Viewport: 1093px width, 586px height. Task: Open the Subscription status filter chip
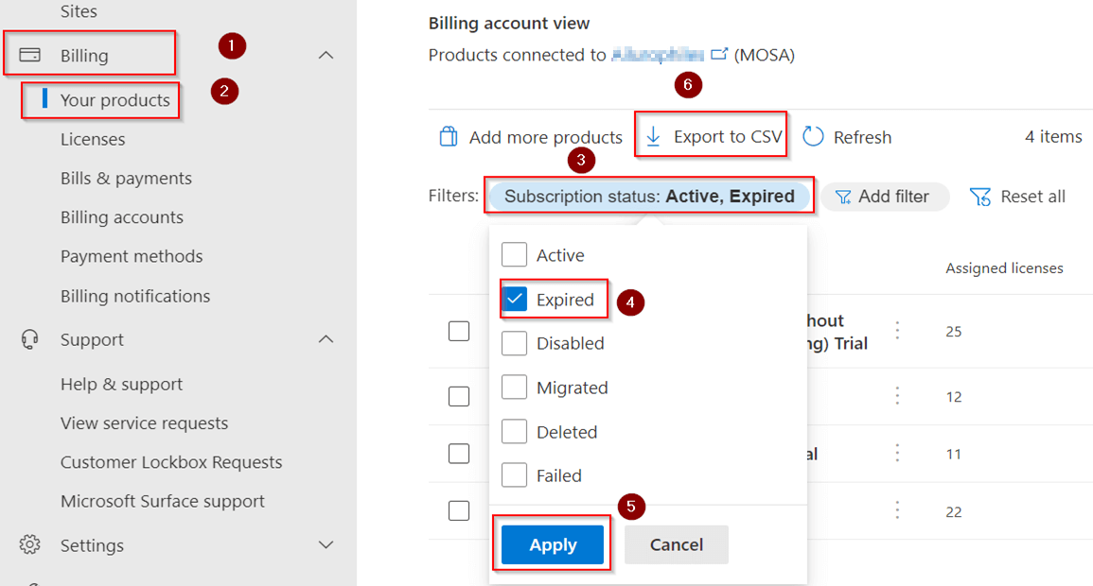(649, 196)
